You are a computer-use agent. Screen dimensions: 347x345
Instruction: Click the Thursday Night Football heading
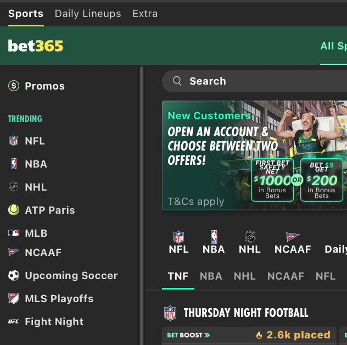pos(246,313)
